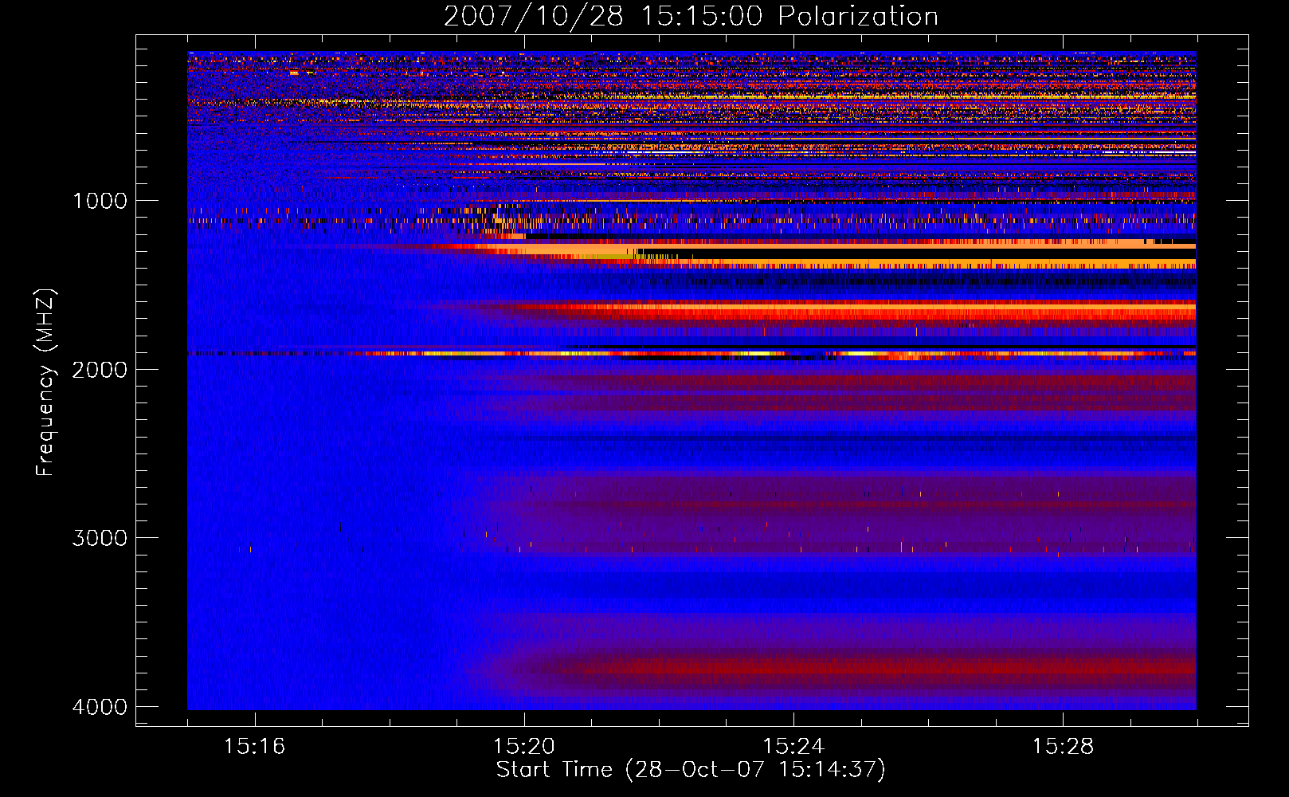Image resolution: width=1289 pixels, height=797 pixels.
Task: Click the 1000 frequency tick label
Action: point(100,201)
